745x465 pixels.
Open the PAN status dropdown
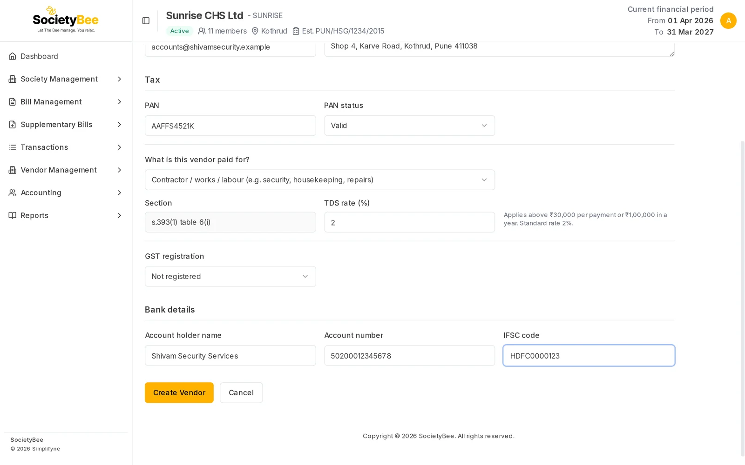coord(409,126)
